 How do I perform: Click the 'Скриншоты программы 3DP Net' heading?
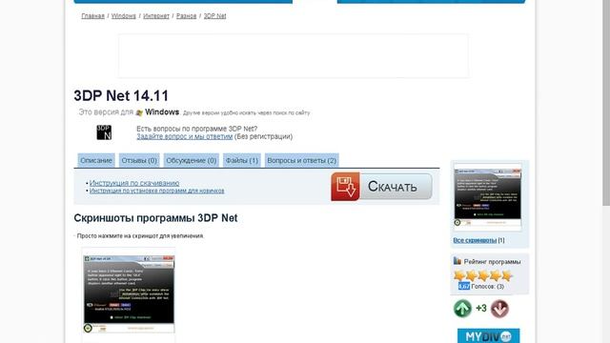[x=155, y=218]
